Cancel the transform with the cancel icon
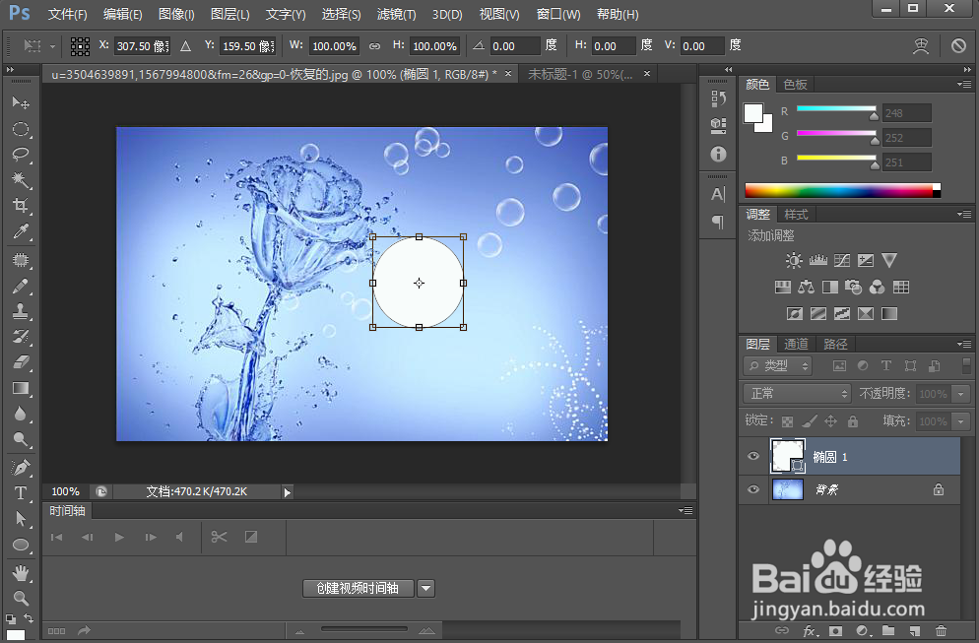 [x=958, y=45]
